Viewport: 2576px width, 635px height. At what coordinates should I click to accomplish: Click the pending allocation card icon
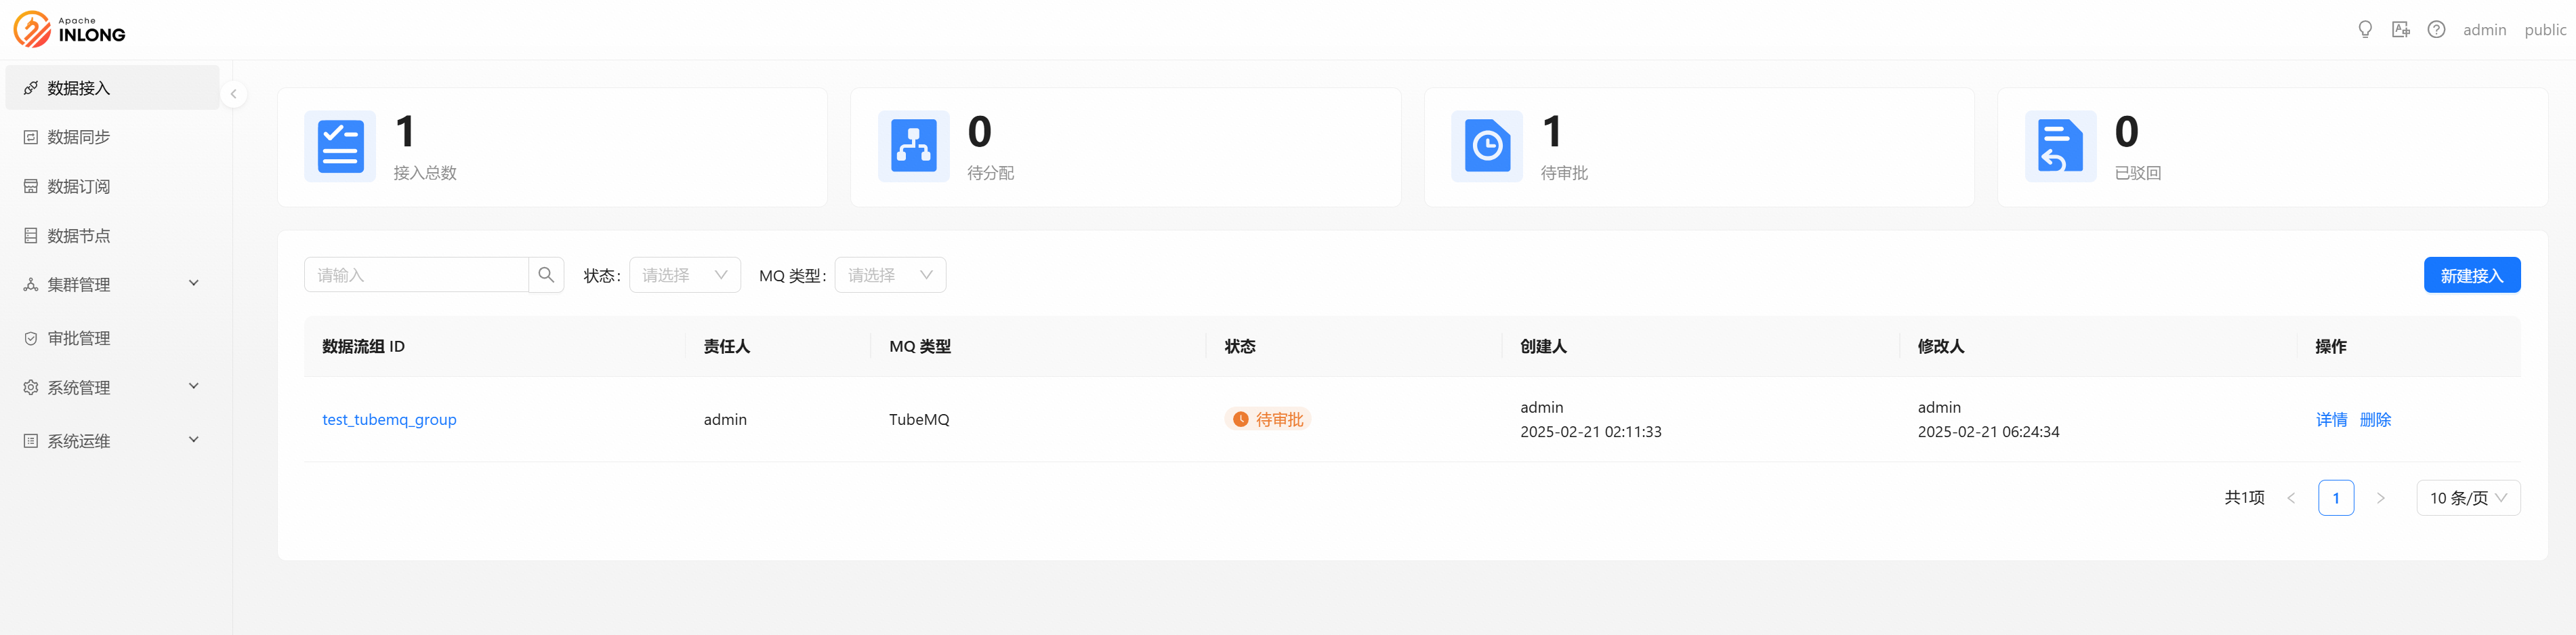(913, 146)
